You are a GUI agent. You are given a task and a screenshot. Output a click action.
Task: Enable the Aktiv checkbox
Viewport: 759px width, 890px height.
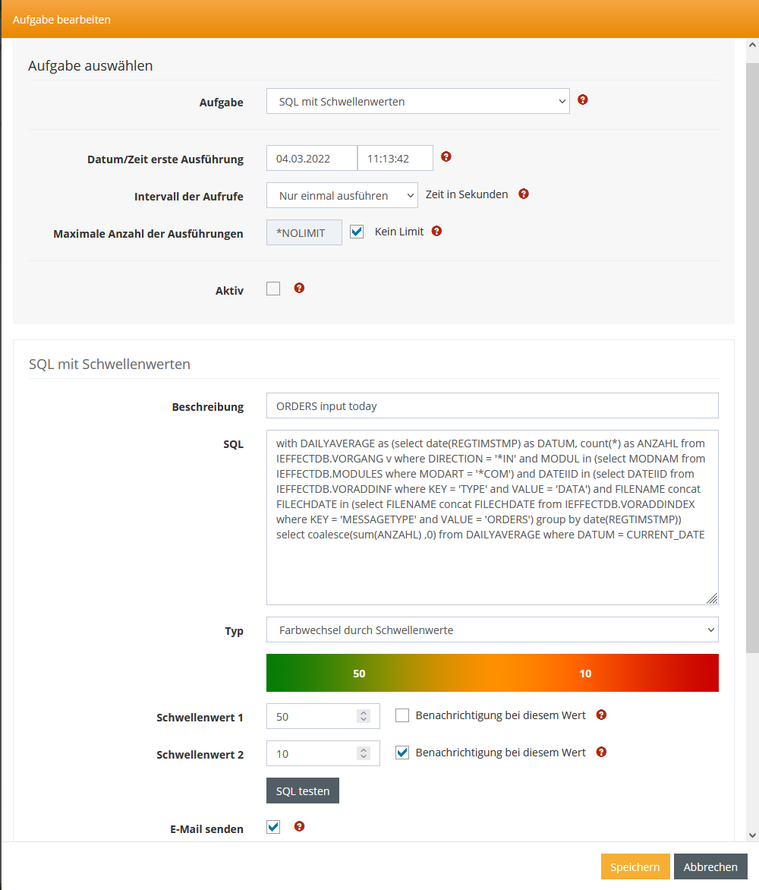pos(273,289)
